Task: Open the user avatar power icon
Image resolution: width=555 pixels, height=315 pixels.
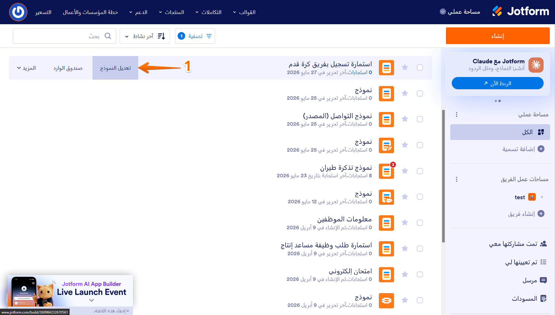Action: pos(18,12)
